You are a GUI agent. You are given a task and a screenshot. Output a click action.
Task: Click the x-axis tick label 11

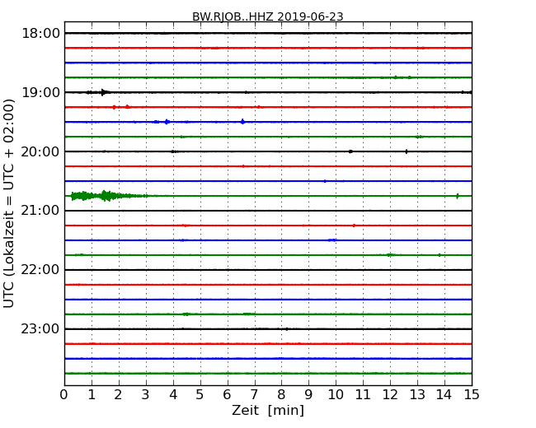[363, 394]
